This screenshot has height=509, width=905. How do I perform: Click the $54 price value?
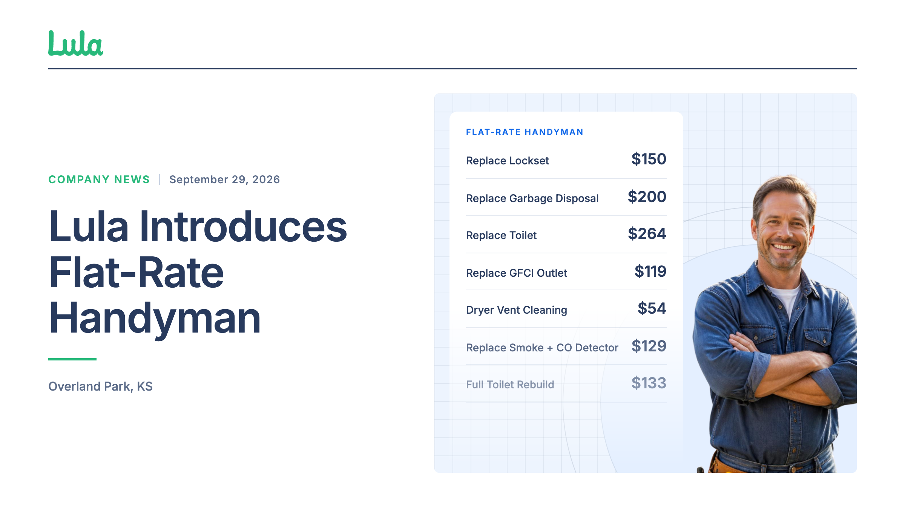tap(652, 308)
